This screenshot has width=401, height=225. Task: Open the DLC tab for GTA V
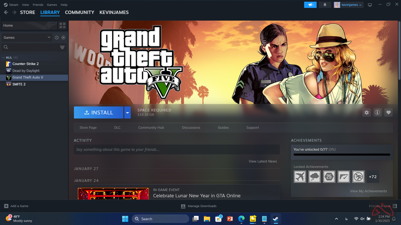click(x=117, y=127)
